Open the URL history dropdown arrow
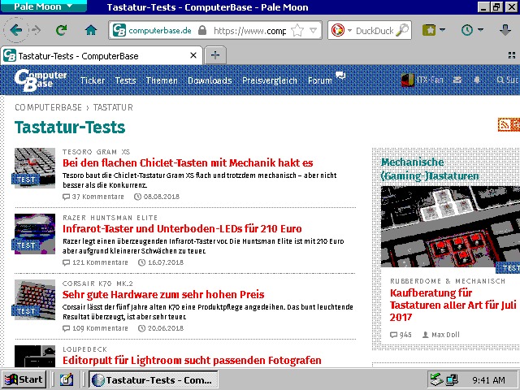The width and height of the screenshot is (520, 390). coord(313,31)
